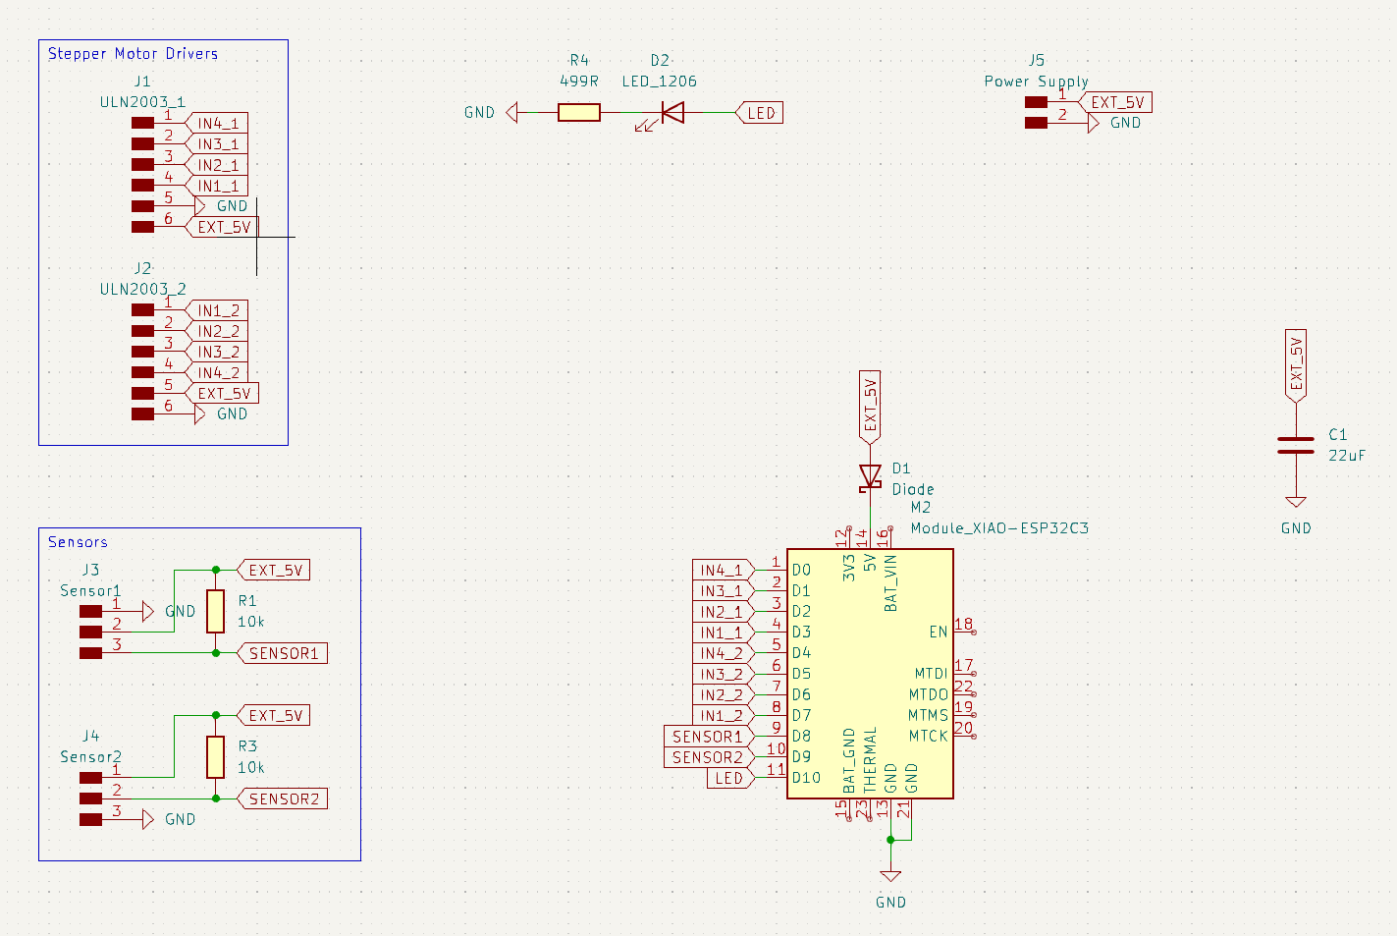The image size is (1397, 936).
Task: Click the IN4_1 label at pin D0
Action: pos(720,569)
